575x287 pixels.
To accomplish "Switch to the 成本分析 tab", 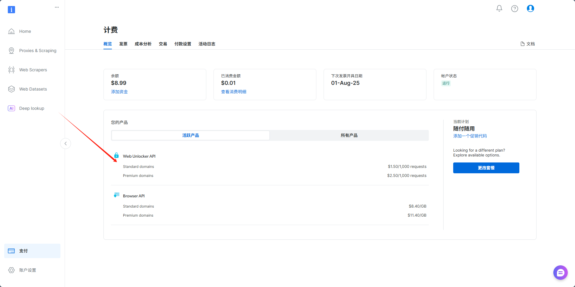I will click(x=143, y=44).
